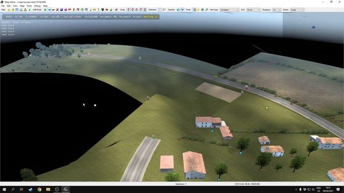This screenshot has width=344, height=193.
Task: Click the Selection count in the status bar
Action: point(181,184)
